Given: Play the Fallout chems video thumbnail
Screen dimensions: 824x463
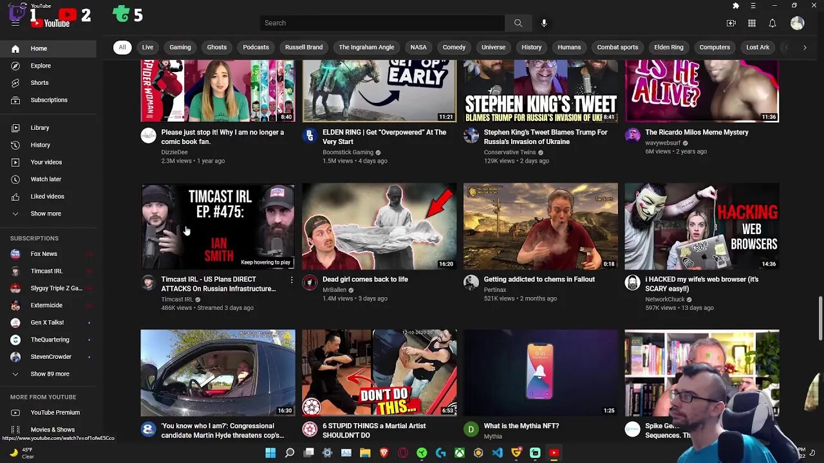Looking at the screenshot, I should coord(540,226).
